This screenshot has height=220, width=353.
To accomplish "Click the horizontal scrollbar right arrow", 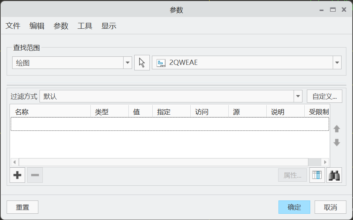I will [x=325, y=162].
